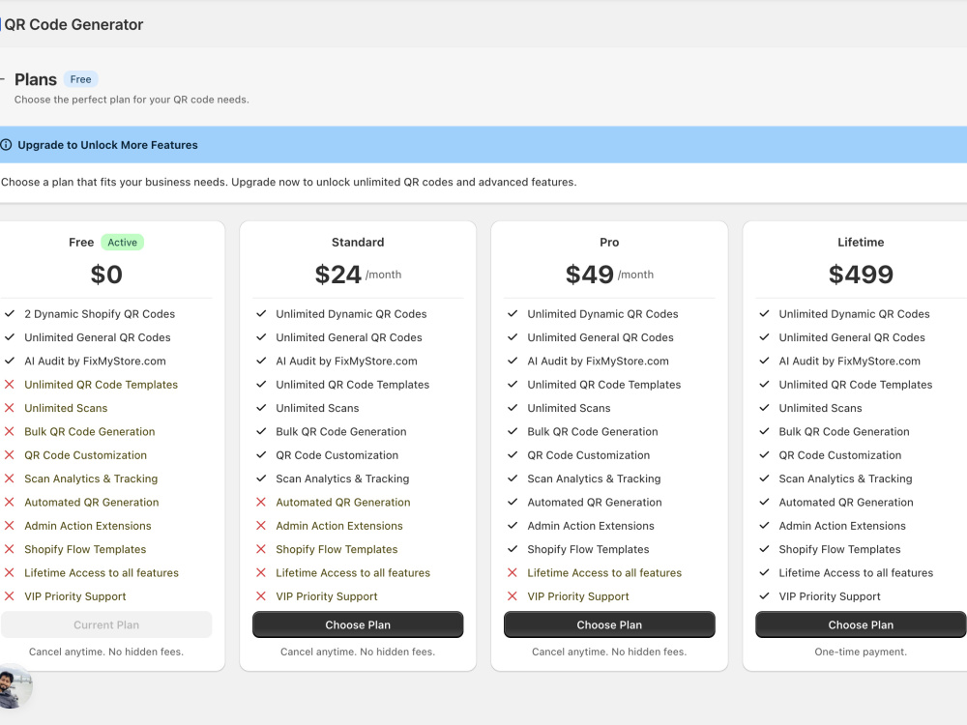Click red X beside Free plan's QR Code Customization
This screenshot has width=967, height=725.
coord(10,454)
